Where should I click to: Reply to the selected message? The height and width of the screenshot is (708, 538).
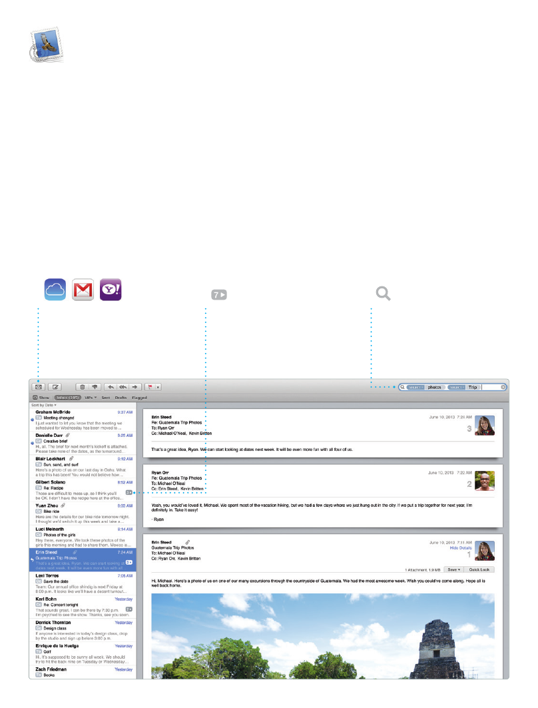(x=111, y=387)
